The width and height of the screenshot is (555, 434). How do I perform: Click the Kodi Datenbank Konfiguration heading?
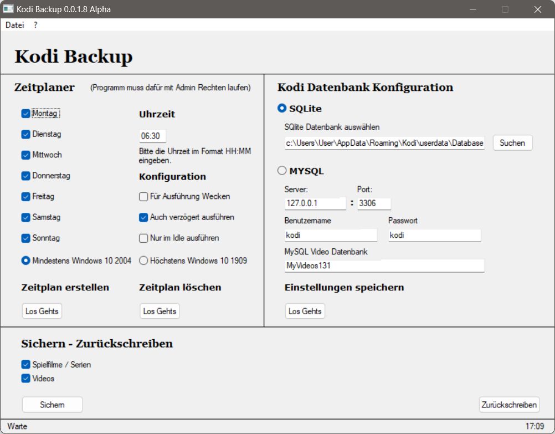pos(365,87)
